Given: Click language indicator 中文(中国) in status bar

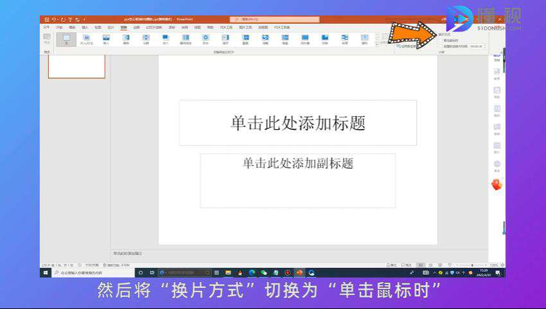Looking at the screenshot, I should (x=92, y=265).
